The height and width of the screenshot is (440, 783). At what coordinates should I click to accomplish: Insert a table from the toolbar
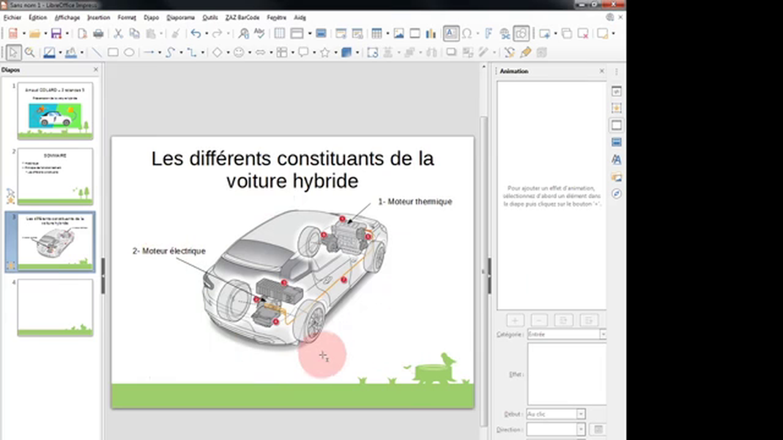pos(377,34)
